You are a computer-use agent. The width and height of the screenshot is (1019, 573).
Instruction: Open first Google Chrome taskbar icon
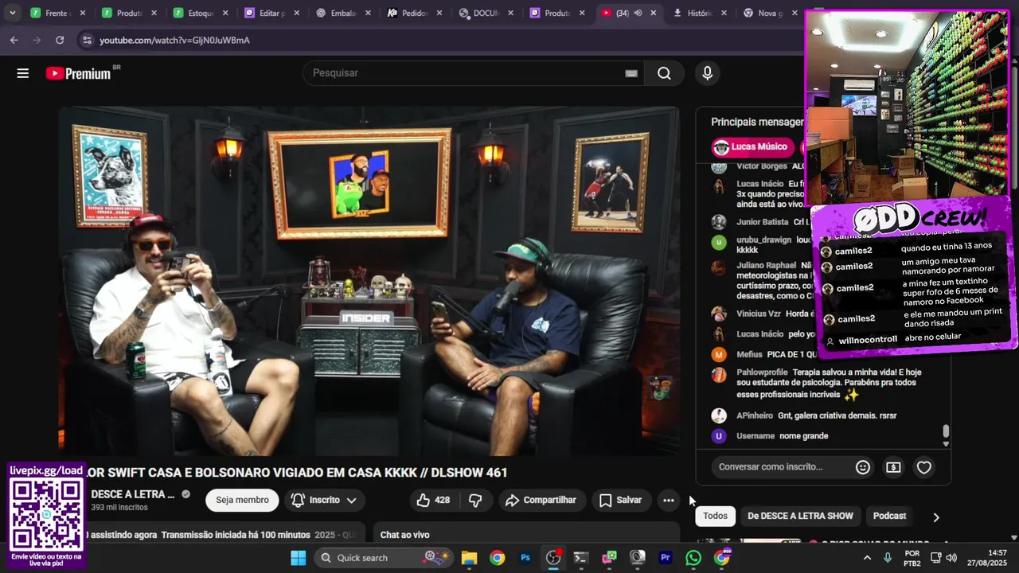click(497, 558)
